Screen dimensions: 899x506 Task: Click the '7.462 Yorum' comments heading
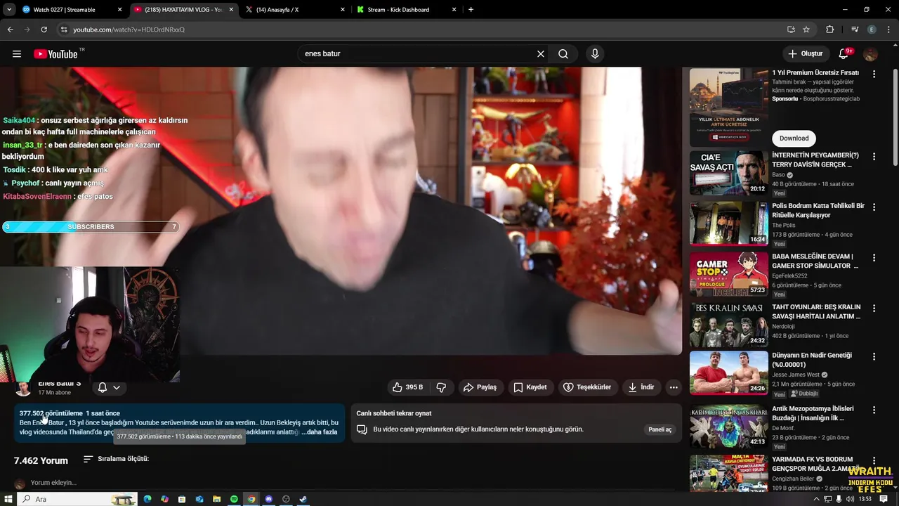[41, 460]
